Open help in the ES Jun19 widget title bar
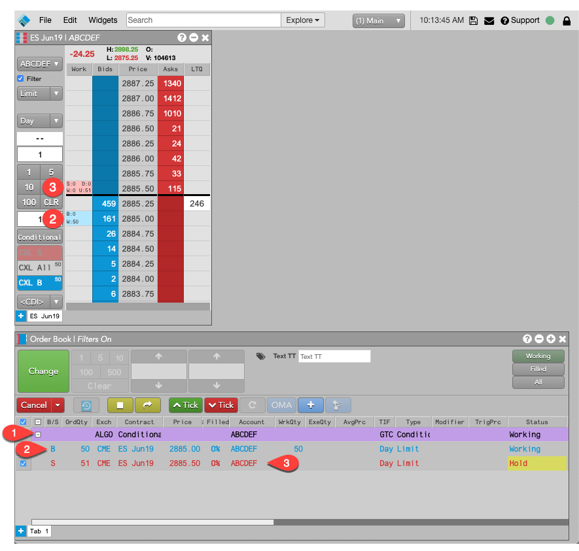Screen dimensions: 579x551 [181, 37]
